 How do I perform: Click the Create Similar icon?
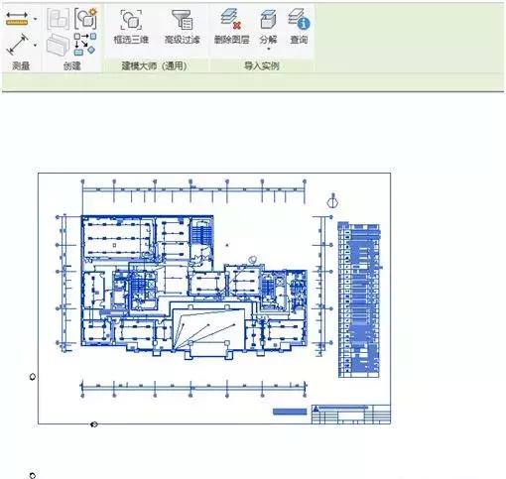coord(85,44)
